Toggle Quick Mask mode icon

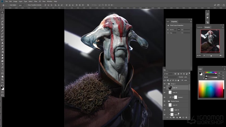(2, 92)
